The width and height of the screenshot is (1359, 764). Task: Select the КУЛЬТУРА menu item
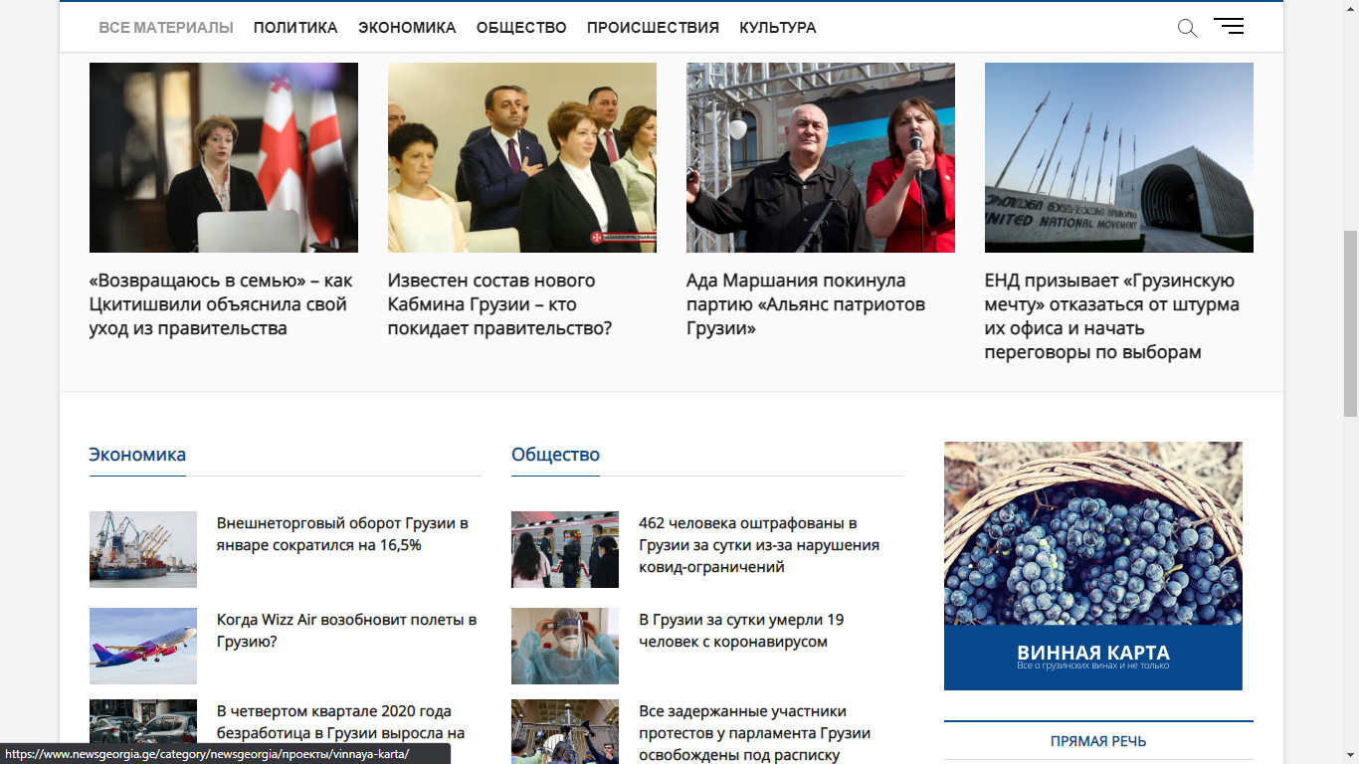coord(778,28)
